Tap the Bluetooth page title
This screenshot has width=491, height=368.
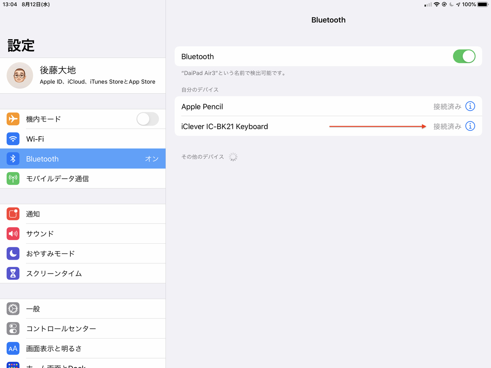click(329, 20)
